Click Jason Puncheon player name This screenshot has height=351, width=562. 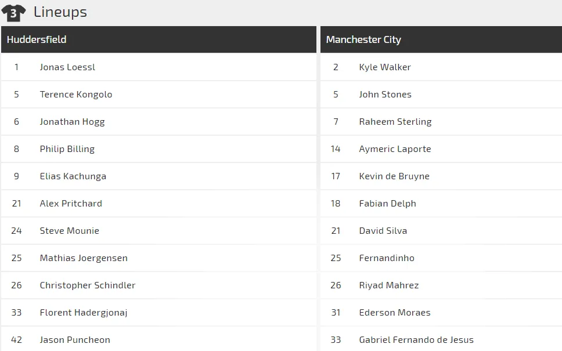click(x=75, y=339)
